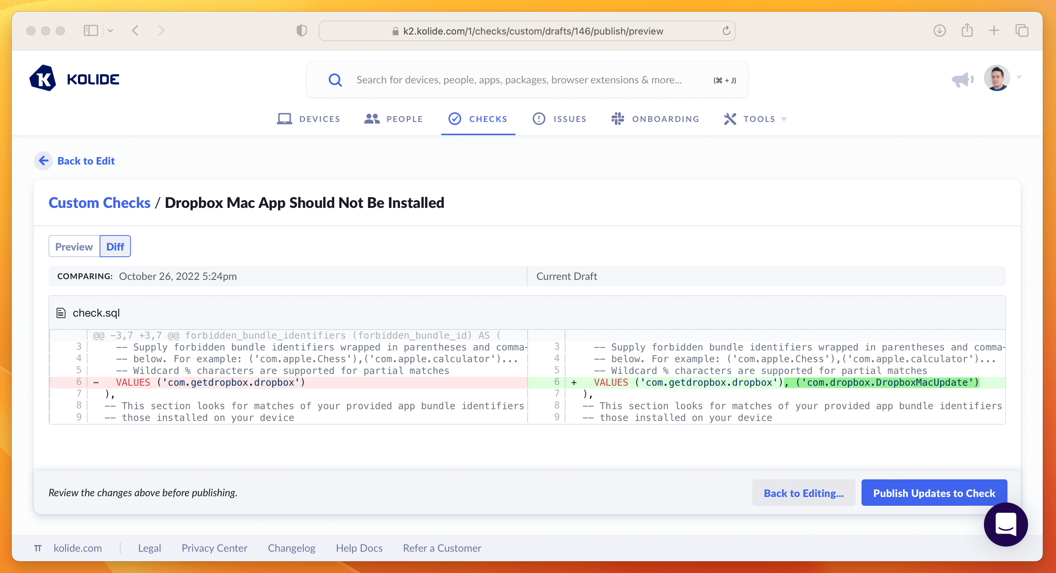
Task: Click Publish Updates to Check button
Action: [934, 493]
